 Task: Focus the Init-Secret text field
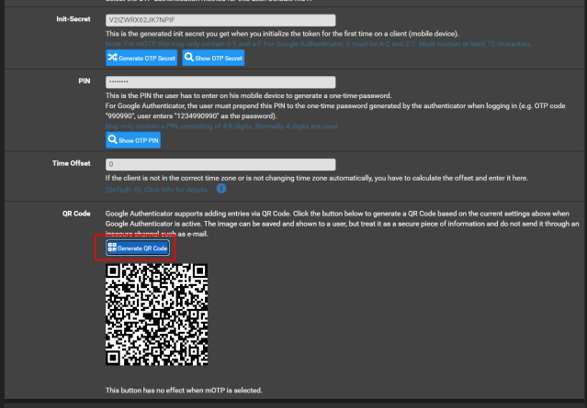(x=220, y=20)
